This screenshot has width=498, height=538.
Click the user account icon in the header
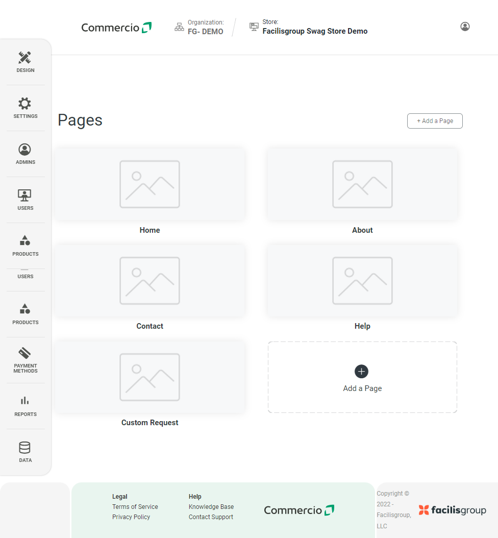(465, 26)
